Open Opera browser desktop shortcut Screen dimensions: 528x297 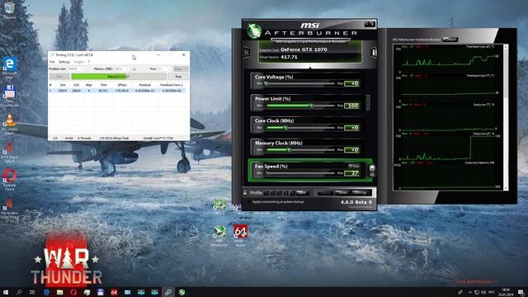coord(9,180)
